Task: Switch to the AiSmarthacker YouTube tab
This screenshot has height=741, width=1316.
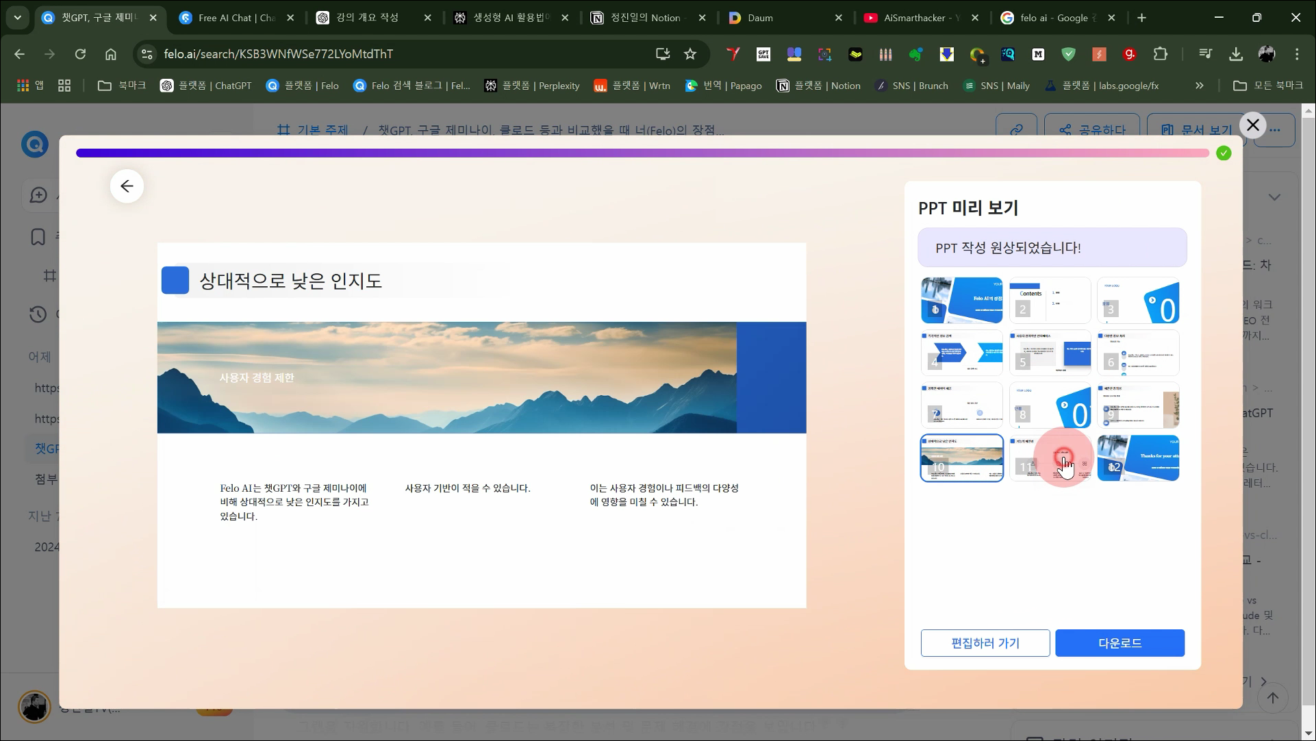Action: tap(914, 18)
